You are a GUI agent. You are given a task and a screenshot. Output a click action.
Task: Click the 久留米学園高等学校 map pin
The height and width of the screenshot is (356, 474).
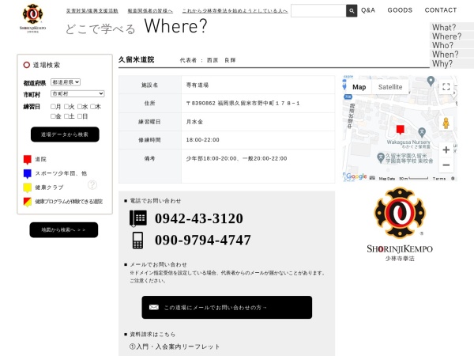point(381,157)
